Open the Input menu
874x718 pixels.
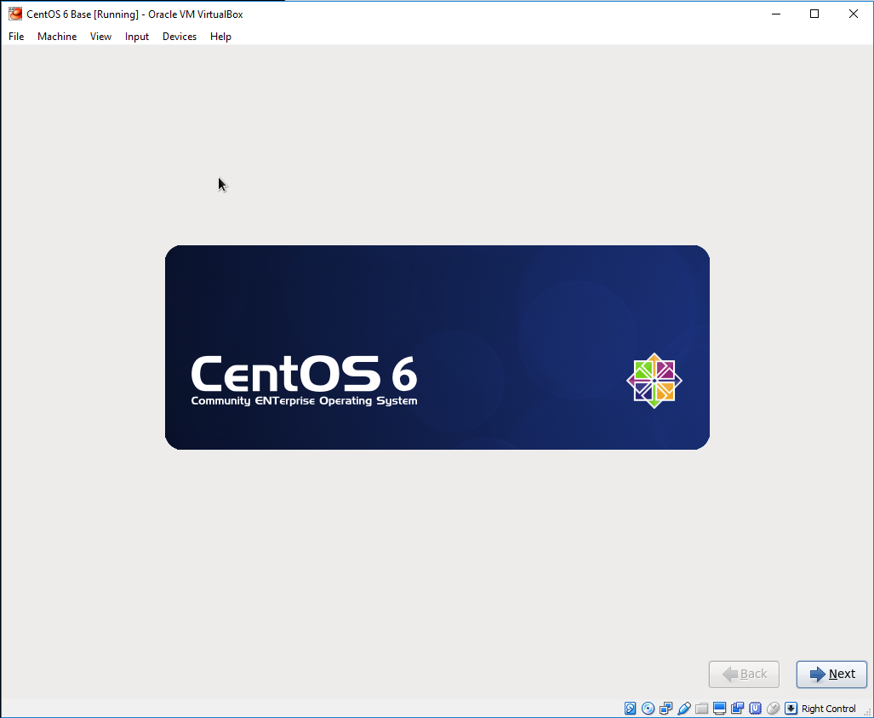click(137, 37)
